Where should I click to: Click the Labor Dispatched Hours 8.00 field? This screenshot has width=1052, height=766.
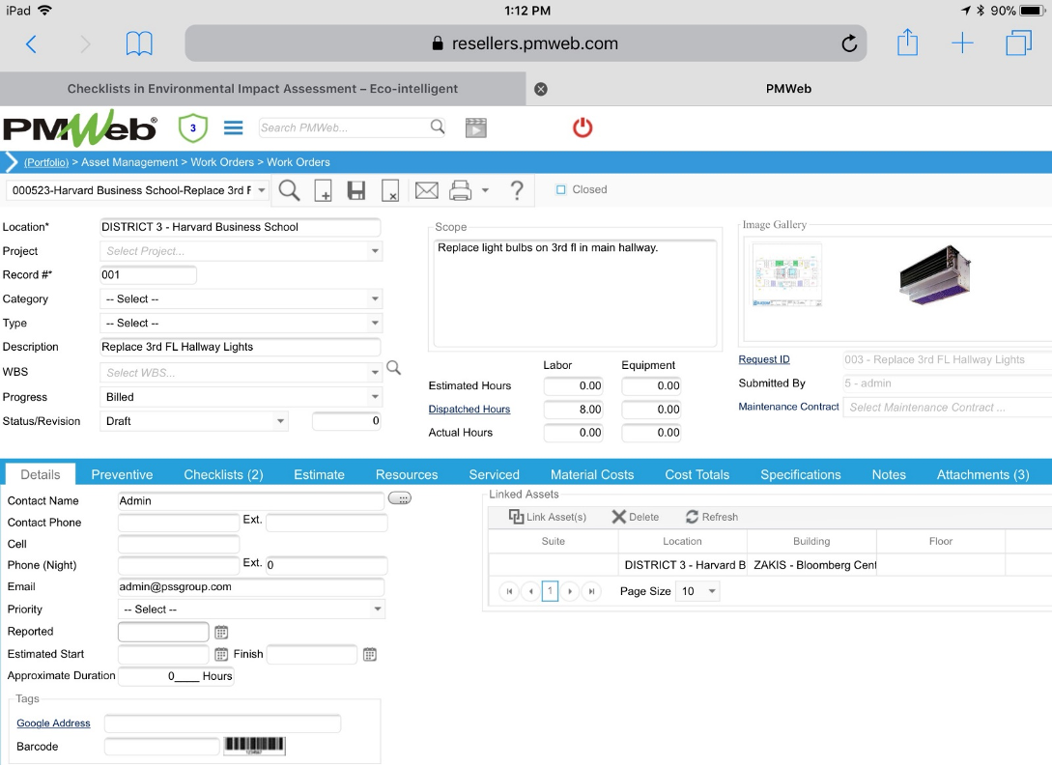pyautogui.click(x=573, y=410)
